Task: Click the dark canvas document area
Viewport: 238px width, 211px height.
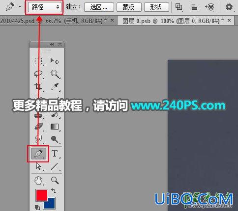Action: 203,135
